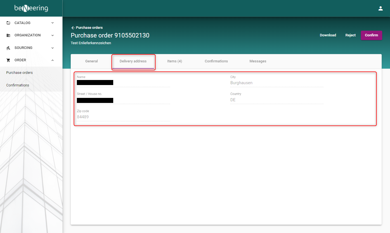Click the beNeering logo
Screen dimensions: 390x233
click(31, 8)
